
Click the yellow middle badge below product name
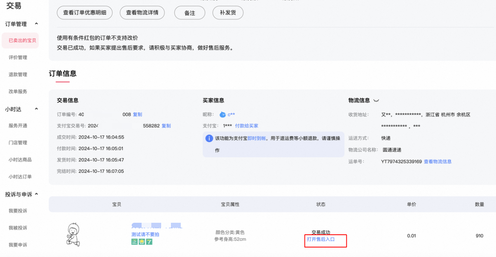click(x=142, y=242)
